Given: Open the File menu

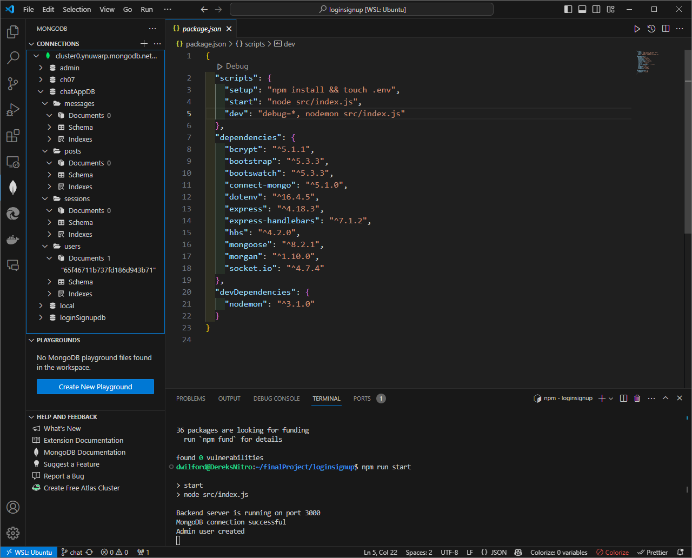Looking at the screenshot, I should pos(28,9).
